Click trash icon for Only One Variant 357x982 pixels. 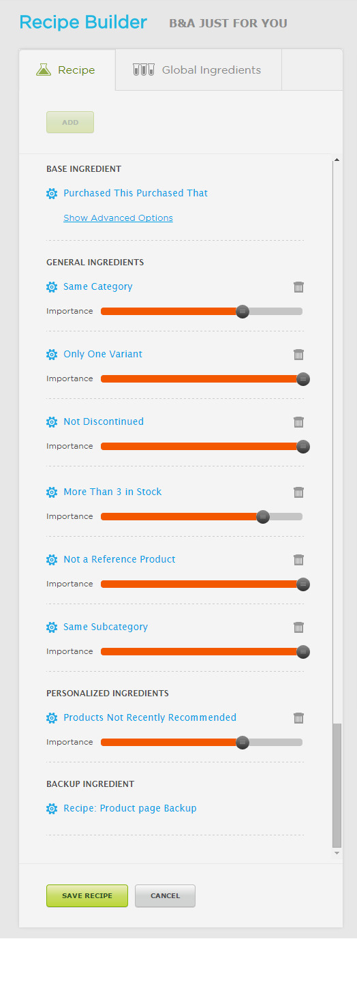click(298, 355)
